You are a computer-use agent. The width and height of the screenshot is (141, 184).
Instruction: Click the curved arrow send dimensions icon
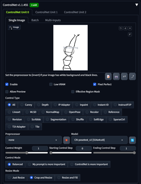pos(132,77)
